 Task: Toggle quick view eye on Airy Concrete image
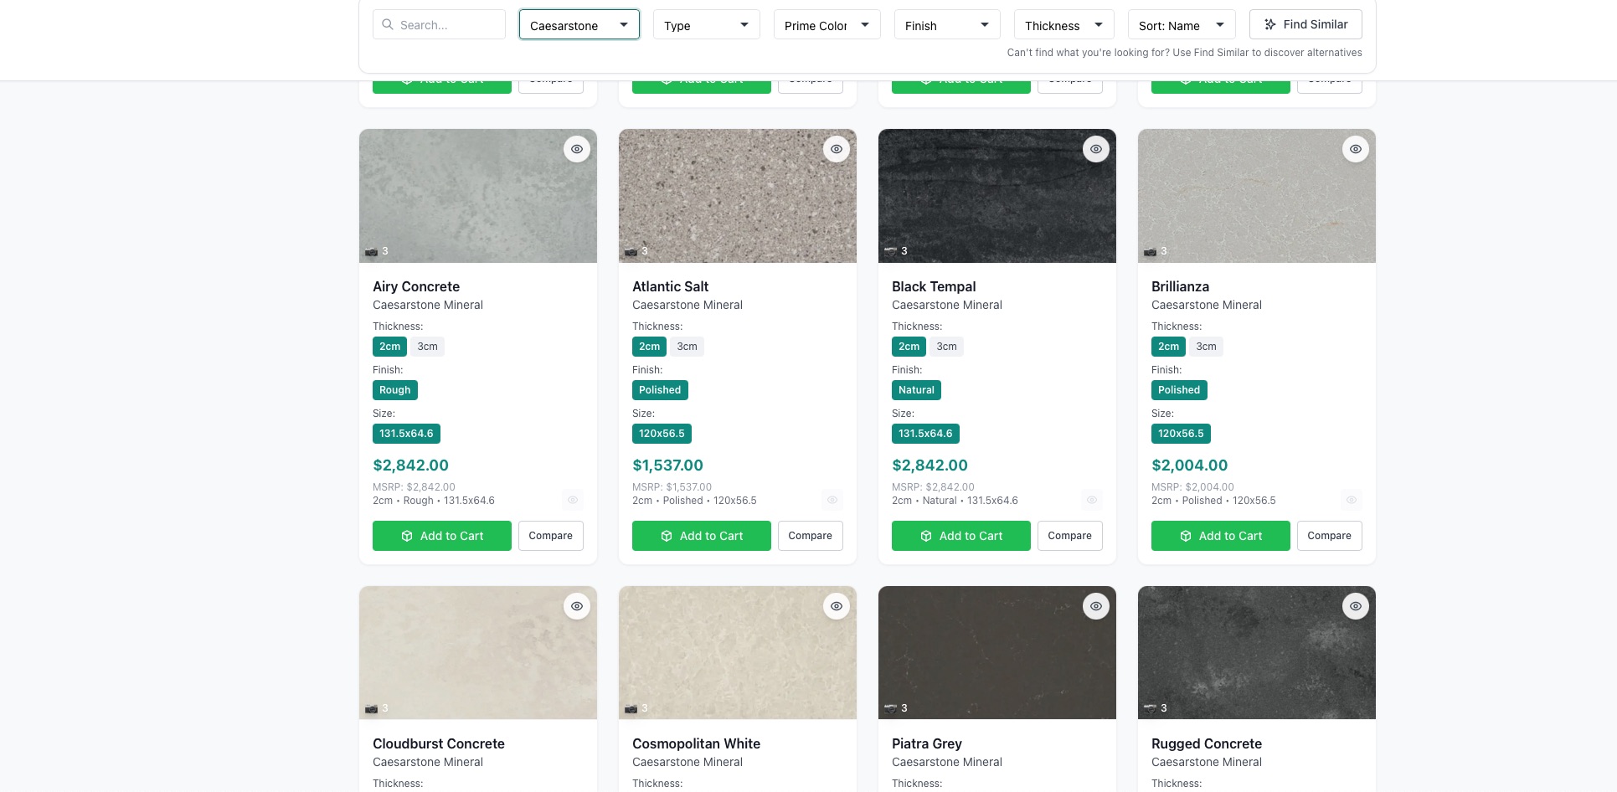577,149
